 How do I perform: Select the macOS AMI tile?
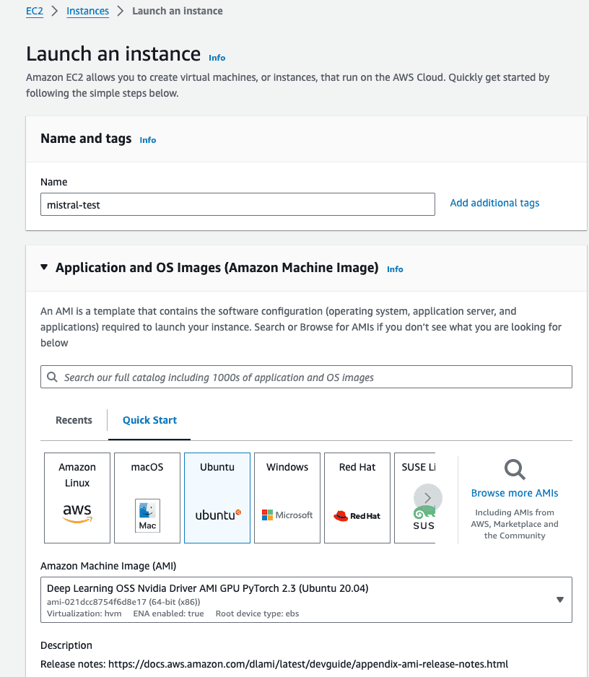point(147,498)
